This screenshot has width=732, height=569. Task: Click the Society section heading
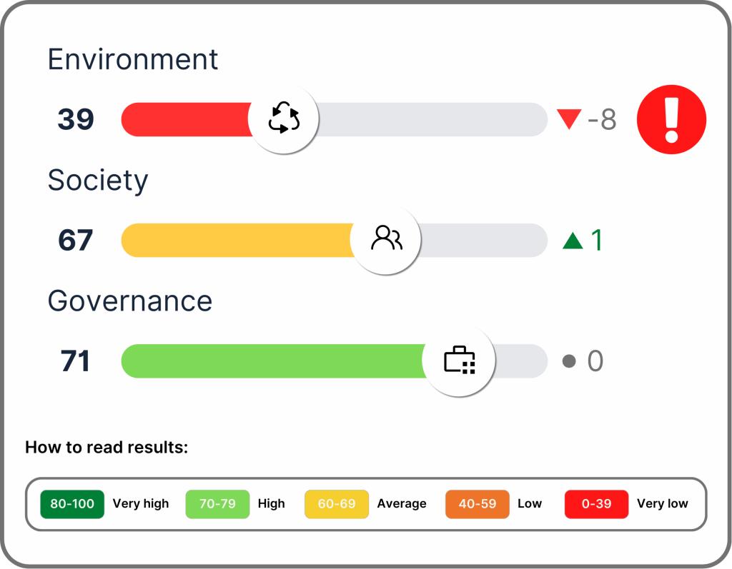[98, 181]
